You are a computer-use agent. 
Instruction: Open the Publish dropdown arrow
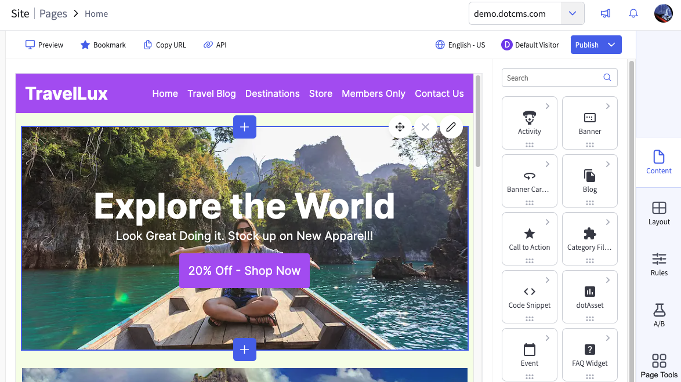(611, 45)
